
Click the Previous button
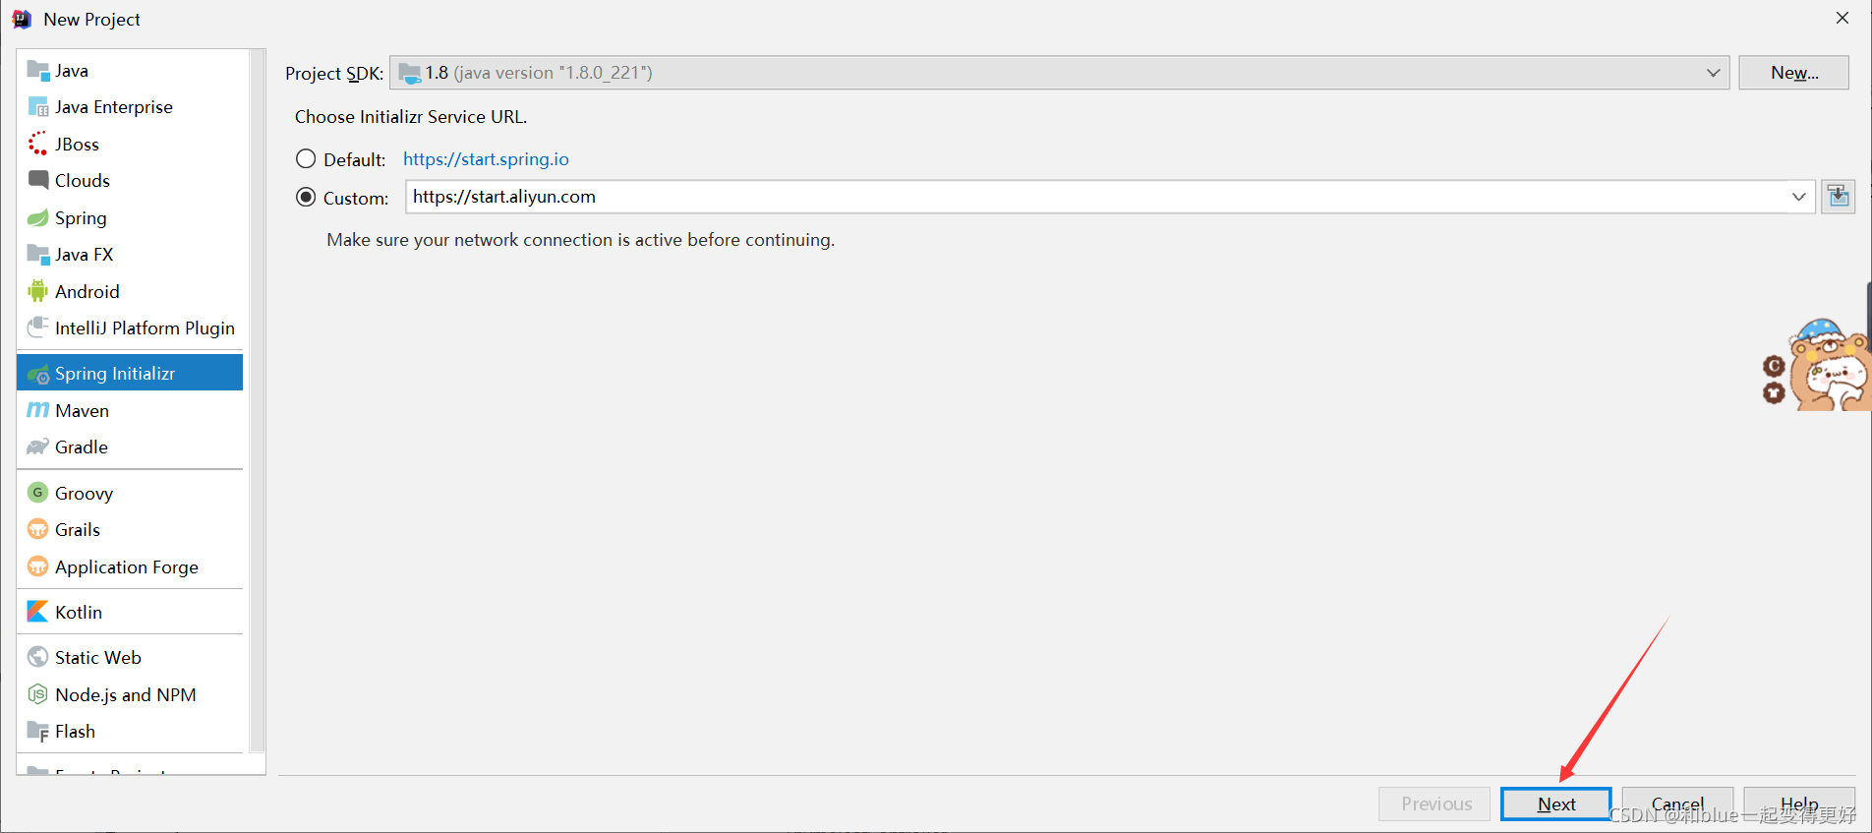[x=1434, y=803]
